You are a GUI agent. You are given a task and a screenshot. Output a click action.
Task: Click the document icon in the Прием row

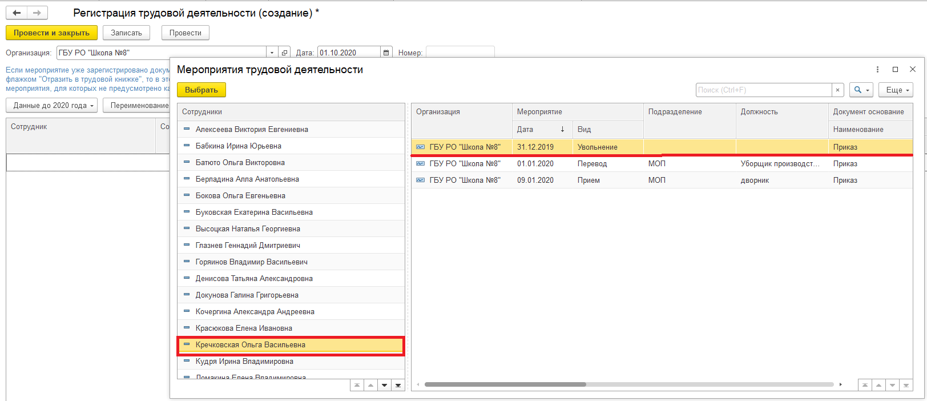420,180
